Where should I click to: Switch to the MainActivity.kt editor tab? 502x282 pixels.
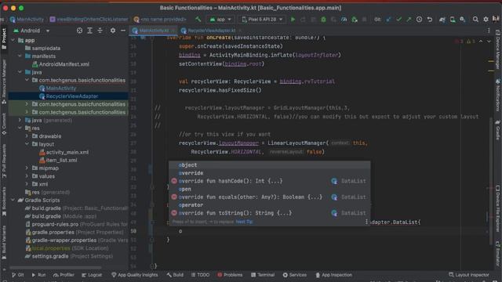[x=153, y=31]
